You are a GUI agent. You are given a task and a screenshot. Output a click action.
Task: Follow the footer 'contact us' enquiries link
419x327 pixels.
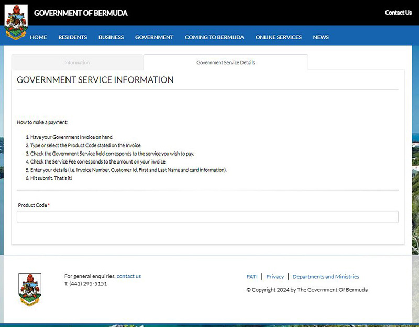[128, 276]
